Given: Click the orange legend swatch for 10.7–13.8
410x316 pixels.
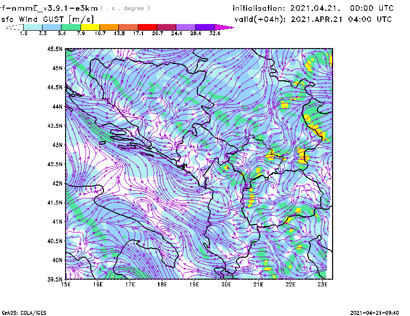Looking at the screenshot, I should pos(109,27).
